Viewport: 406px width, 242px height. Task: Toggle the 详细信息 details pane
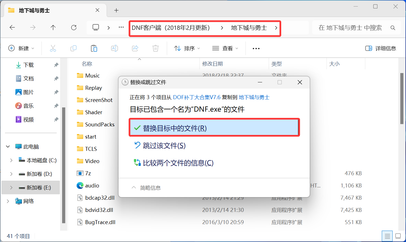pos(381,48)
